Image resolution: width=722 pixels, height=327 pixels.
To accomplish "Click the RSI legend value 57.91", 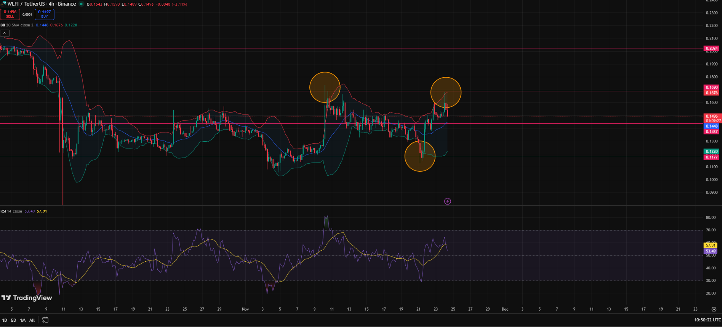I will click(x=42, y=211).
